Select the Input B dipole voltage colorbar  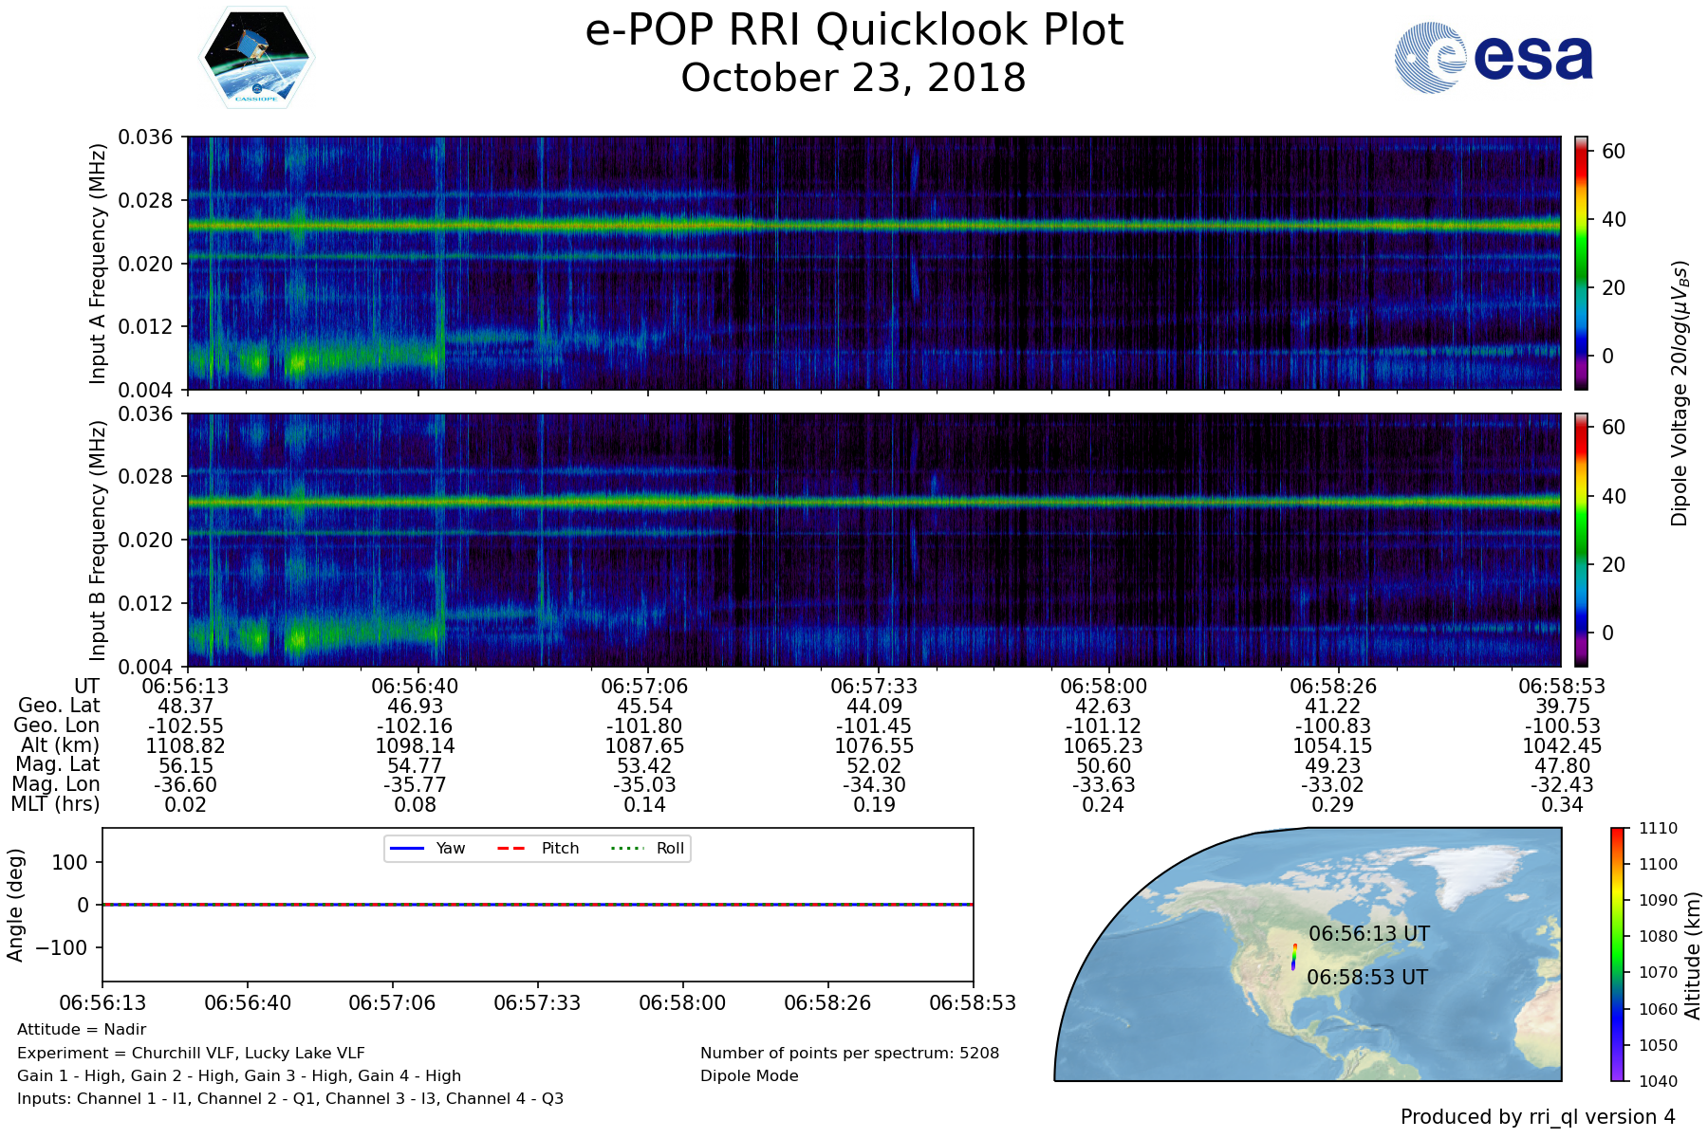(1581, 539)
